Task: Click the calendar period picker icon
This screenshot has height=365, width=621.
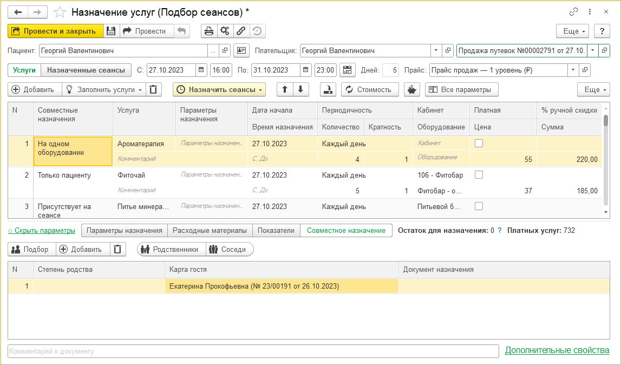Action: pos(347,70)
